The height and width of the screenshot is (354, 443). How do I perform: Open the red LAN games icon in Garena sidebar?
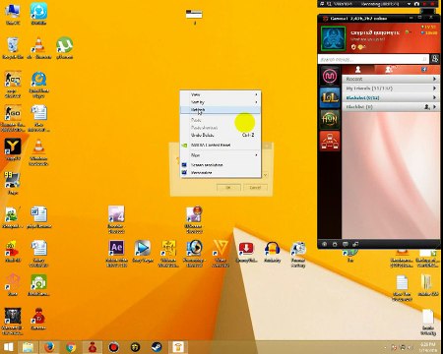coord(330,141)
